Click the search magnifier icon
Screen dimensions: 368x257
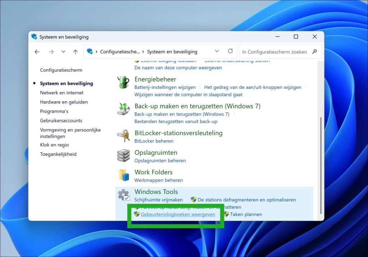[314, 52]
